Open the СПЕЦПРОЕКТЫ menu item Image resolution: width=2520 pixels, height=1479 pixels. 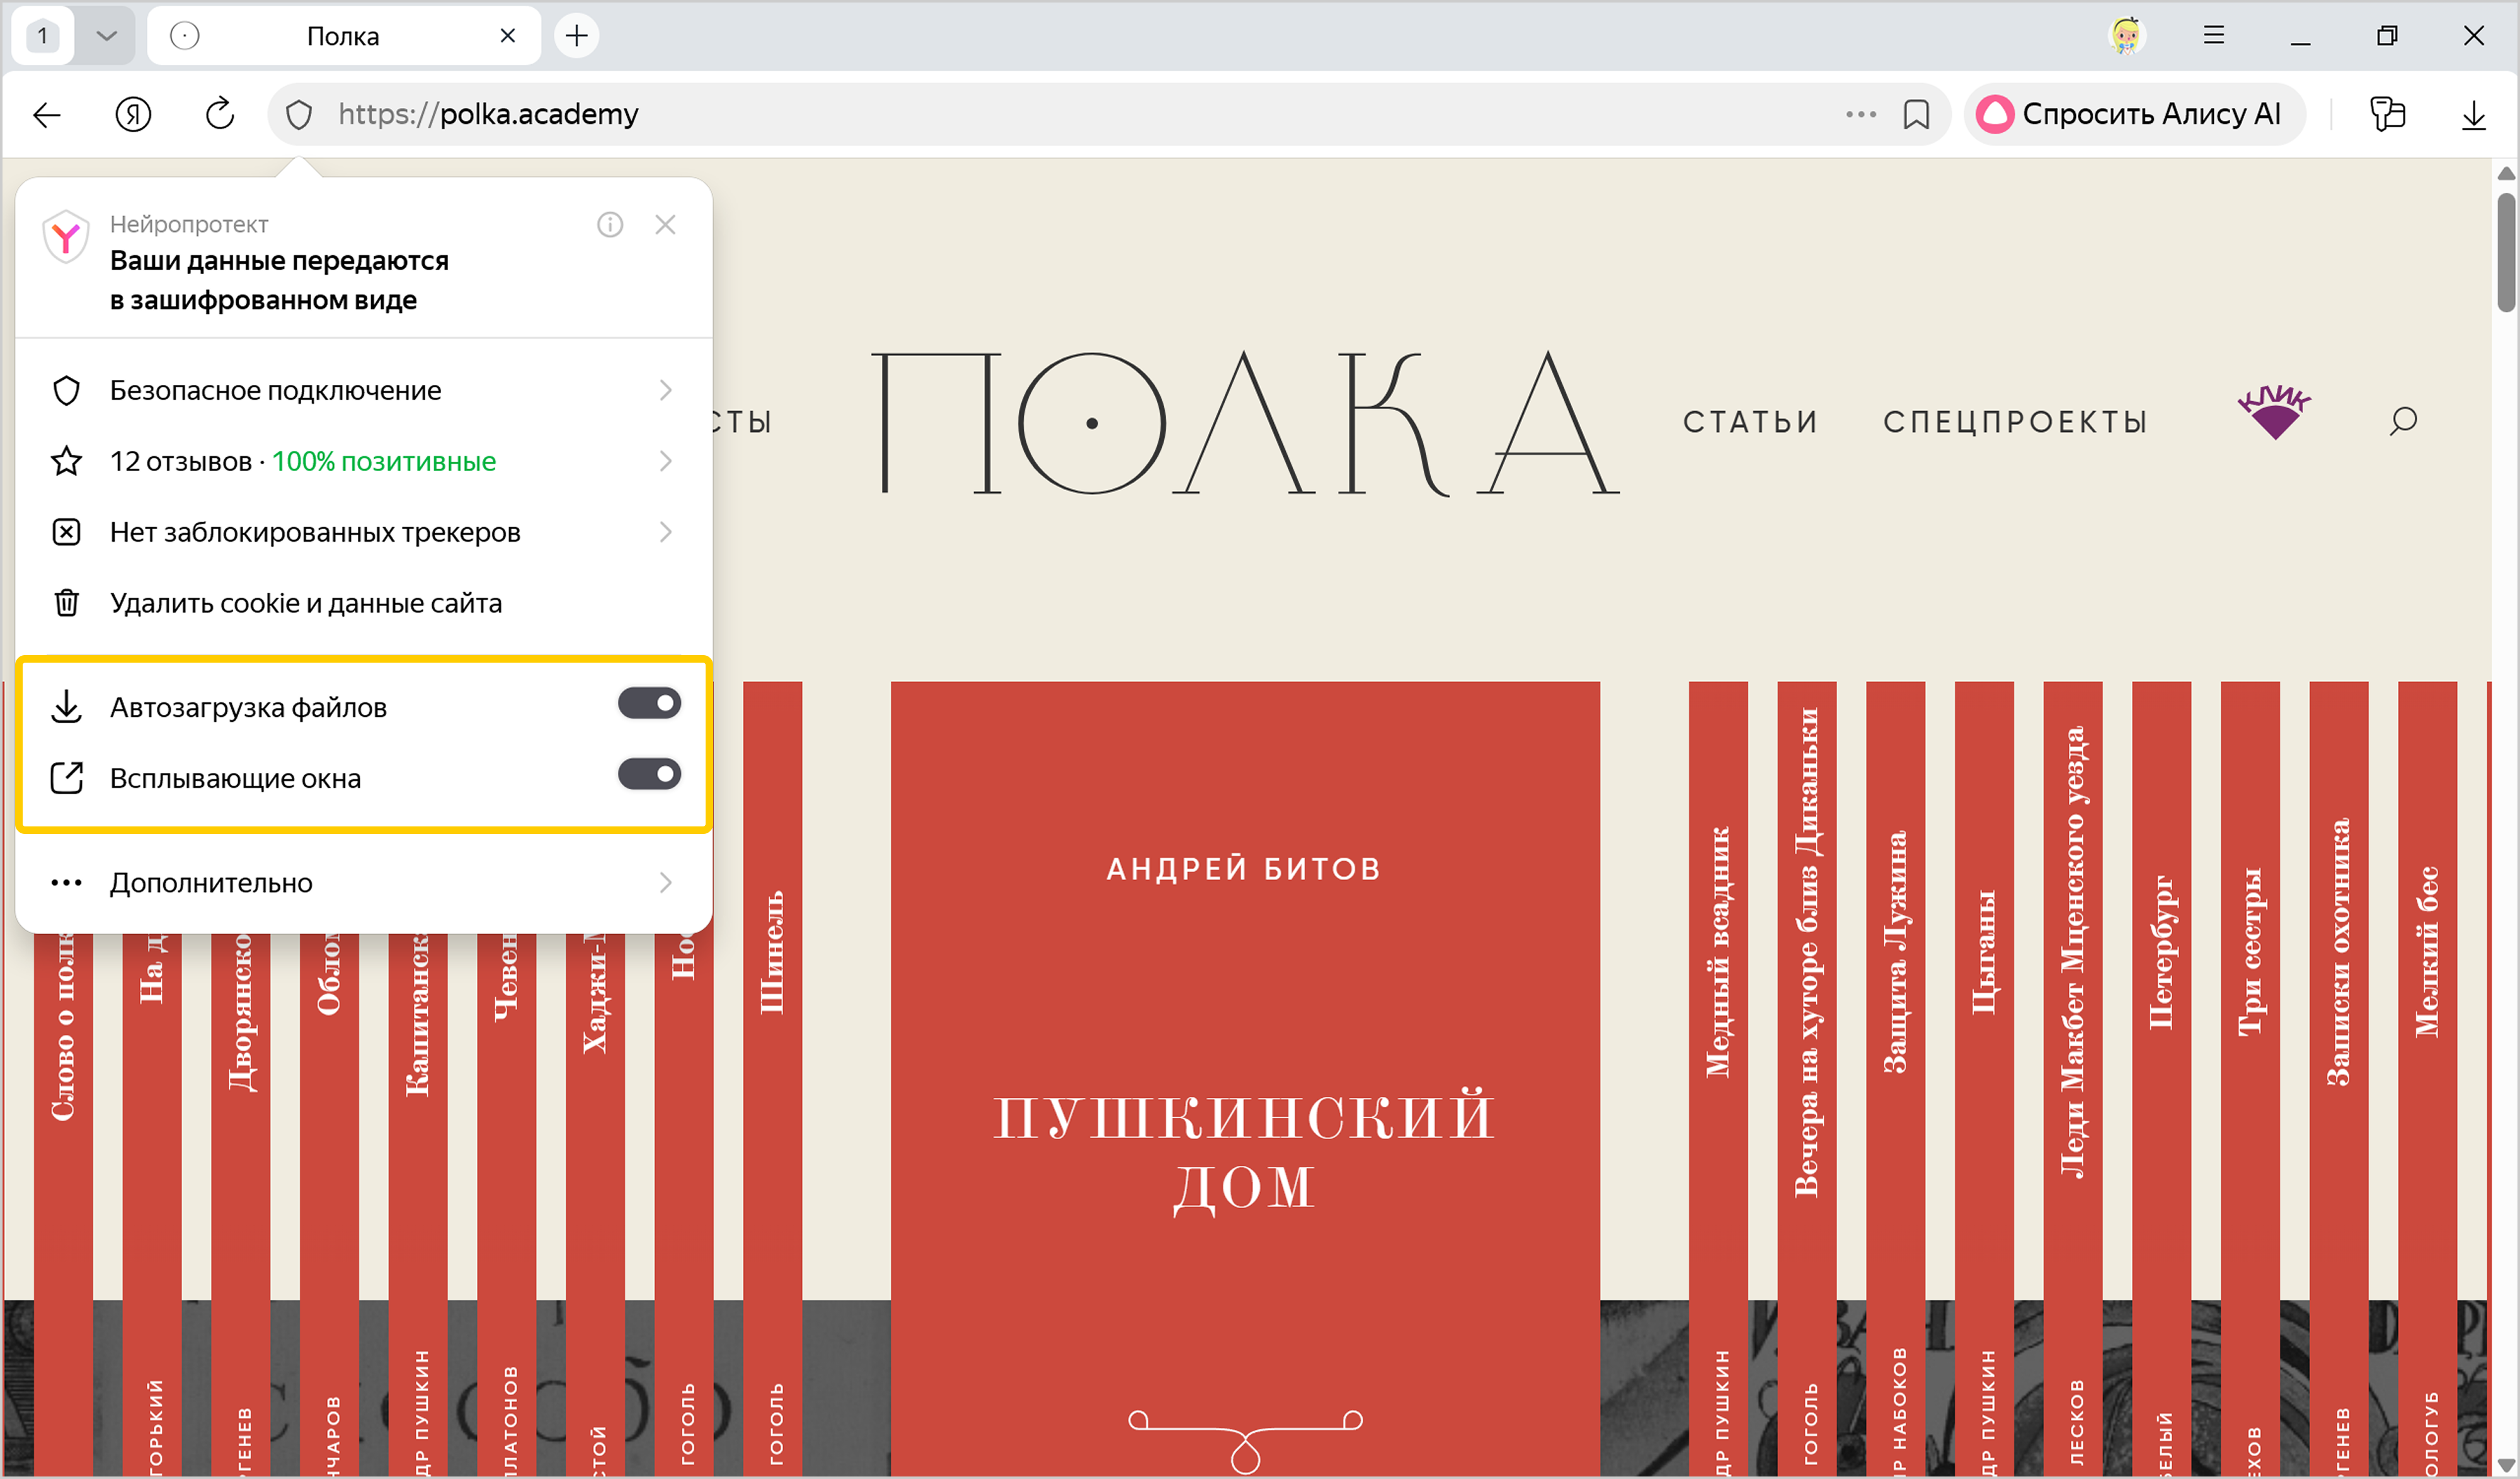click(2015, 422)
